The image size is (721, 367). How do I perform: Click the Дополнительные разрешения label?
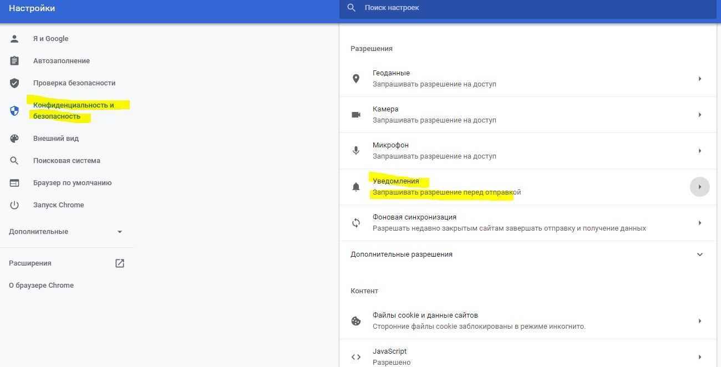[402, 254]
